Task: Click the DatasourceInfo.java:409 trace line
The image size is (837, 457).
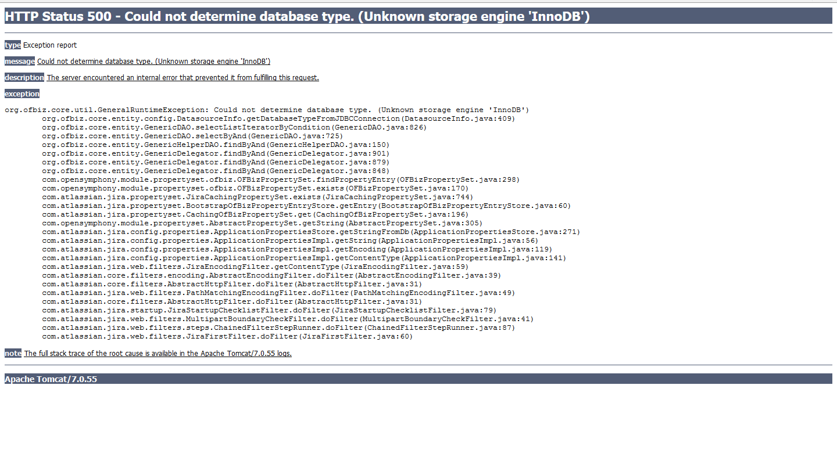Action: point(278,118)
